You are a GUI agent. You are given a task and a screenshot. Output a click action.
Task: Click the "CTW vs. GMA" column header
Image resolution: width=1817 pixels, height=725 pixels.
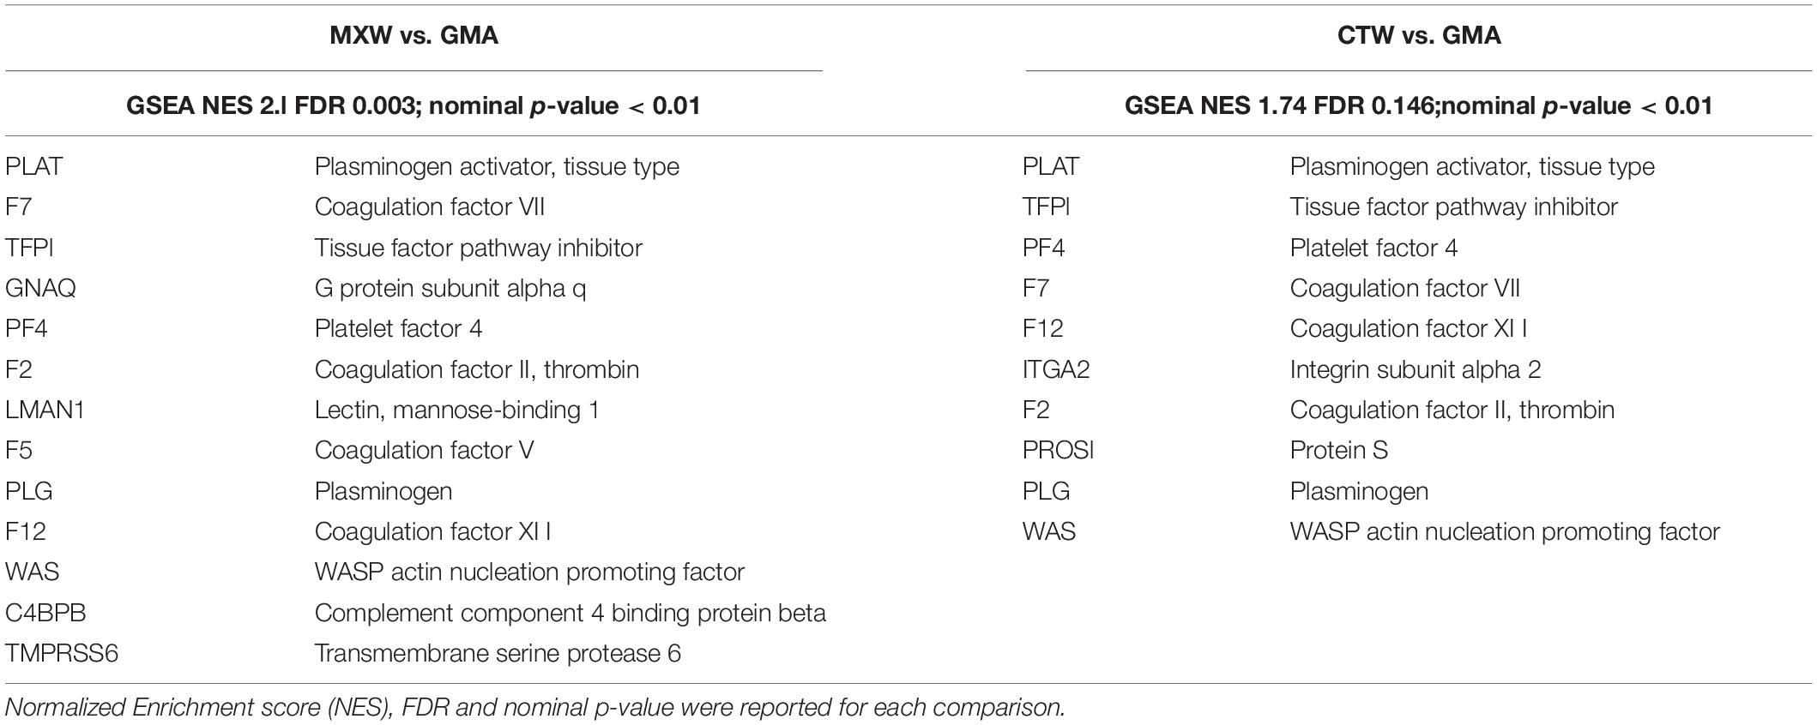(x=1419, y=35)
